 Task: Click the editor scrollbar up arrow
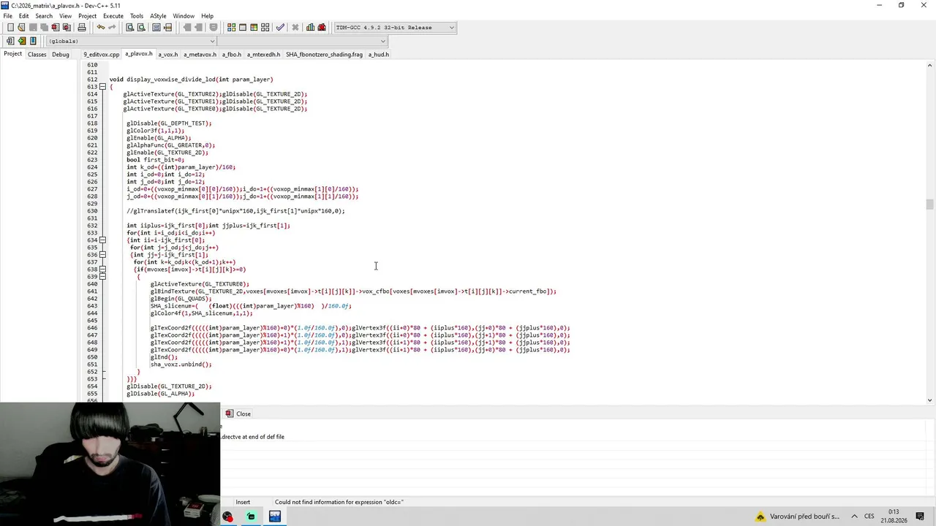click(x=930, y=65)
